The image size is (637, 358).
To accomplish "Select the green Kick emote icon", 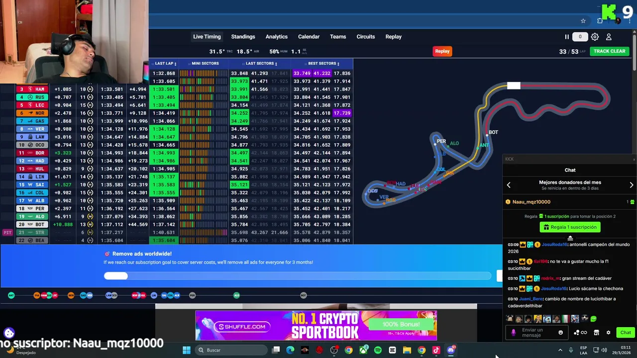I will tap(593, 319).
